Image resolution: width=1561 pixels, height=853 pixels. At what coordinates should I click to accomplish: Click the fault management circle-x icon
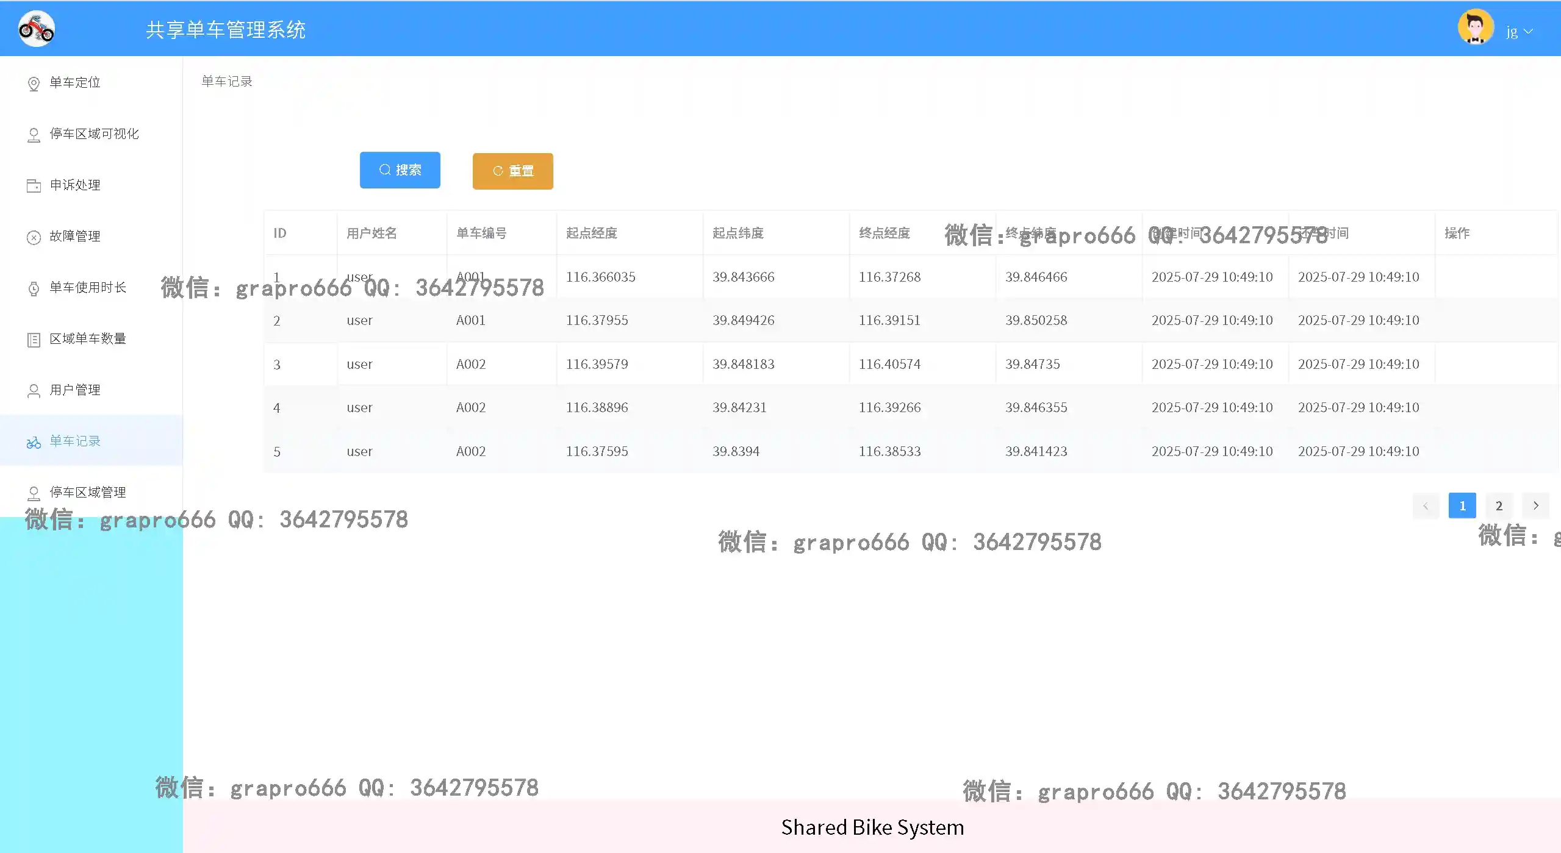coord(34,237)
